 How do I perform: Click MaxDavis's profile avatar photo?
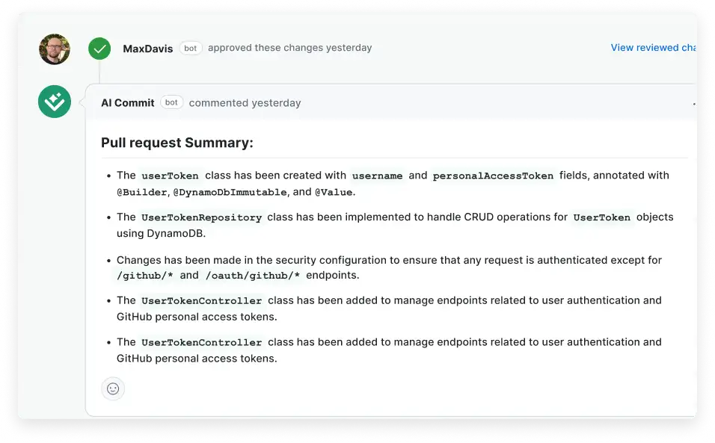54,49
